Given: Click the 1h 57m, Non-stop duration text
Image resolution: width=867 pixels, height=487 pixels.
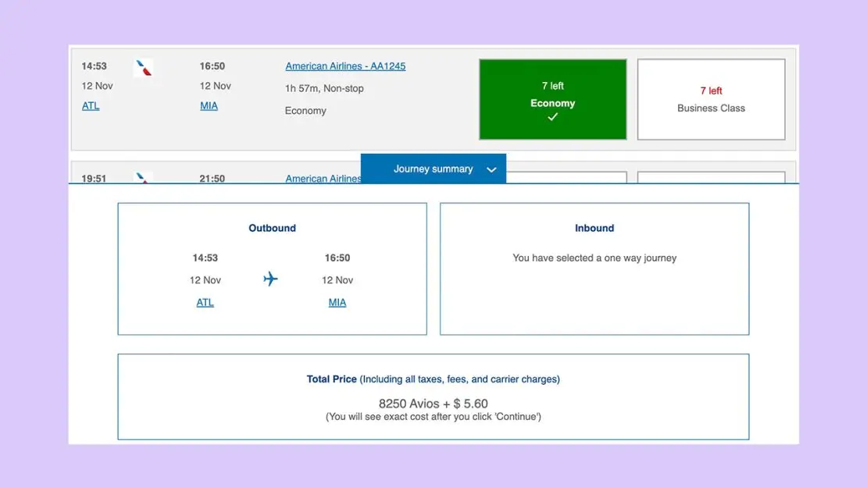Looking at the screenshot, I should [324, 88].
